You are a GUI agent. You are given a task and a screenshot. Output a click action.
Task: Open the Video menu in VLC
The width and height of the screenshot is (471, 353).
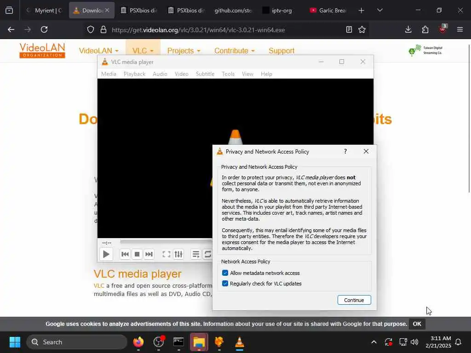[181, 74]
